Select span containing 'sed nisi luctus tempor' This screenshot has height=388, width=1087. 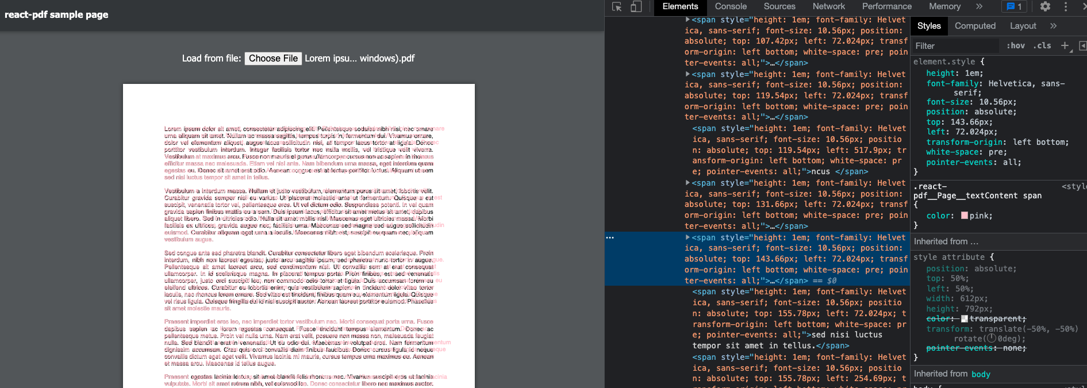pyautogui.click(x=799, y=318)
